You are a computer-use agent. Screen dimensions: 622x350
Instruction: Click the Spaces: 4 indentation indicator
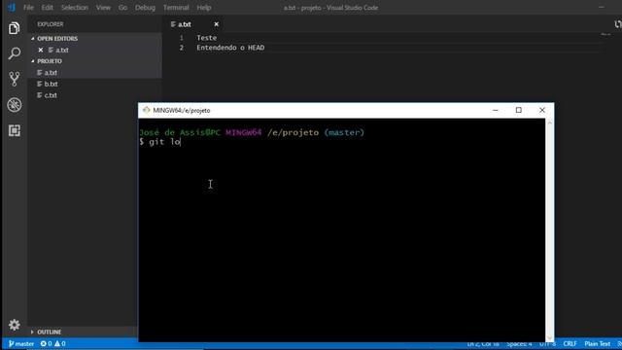point(519,343)
